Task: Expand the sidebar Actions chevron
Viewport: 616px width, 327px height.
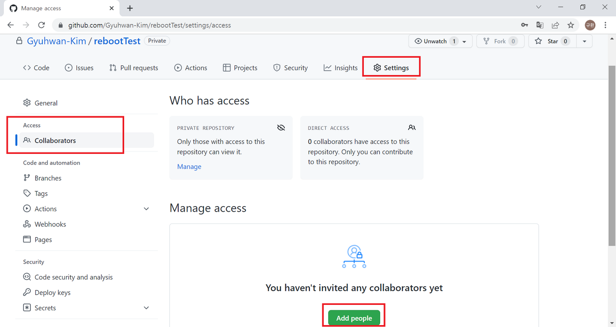Action: click(146, 209)
